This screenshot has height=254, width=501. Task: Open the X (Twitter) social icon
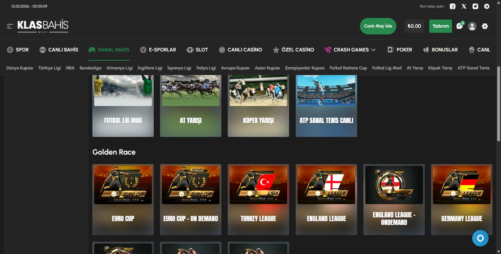point(464,6)
